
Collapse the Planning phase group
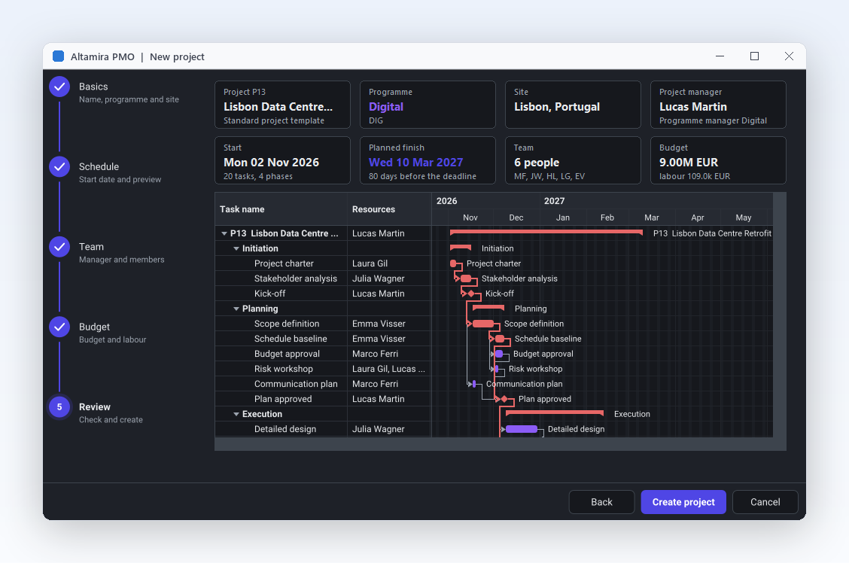pyautogui.click(x=236, y=309)
